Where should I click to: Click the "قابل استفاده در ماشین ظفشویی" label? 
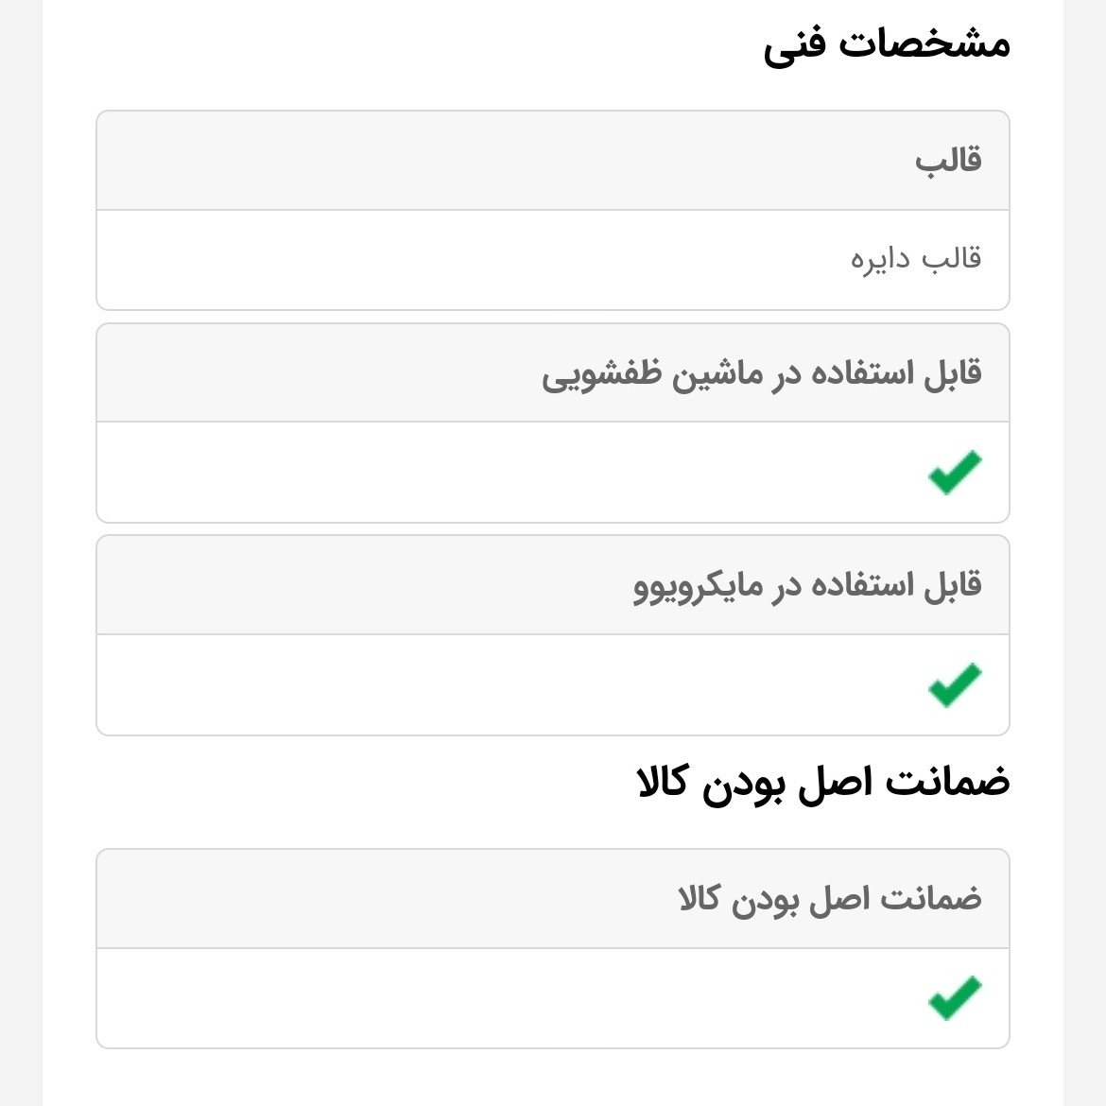click(762, 373)
